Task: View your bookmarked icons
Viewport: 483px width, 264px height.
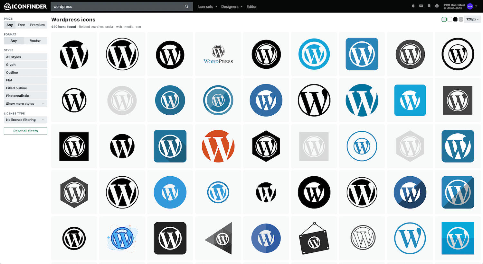Action: tap(429, 6)
